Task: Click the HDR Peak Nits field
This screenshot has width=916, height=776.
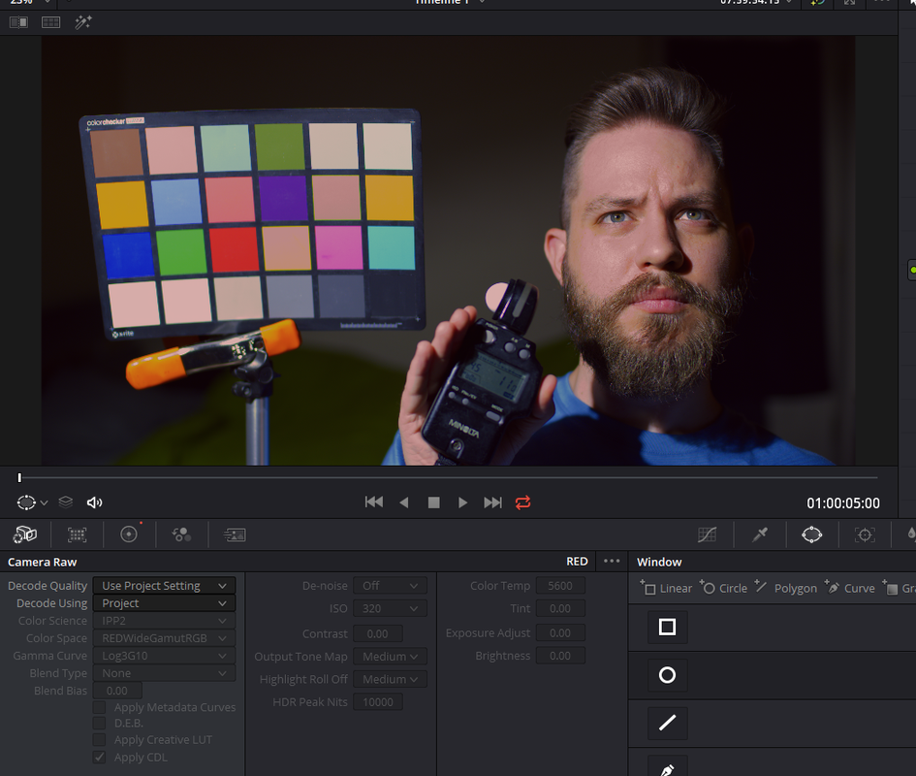Action: pos(378,701)
